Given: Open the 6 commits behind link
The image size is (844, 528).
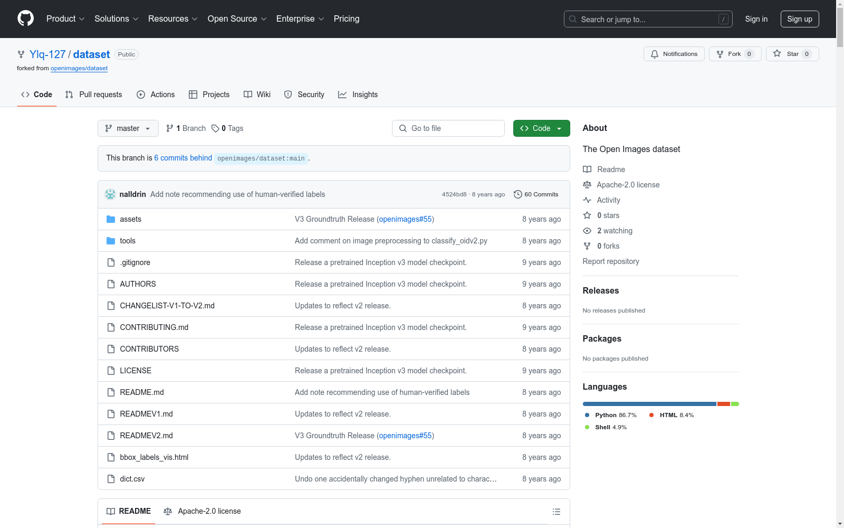Looking at the screenshot, I should click(183, 158).
